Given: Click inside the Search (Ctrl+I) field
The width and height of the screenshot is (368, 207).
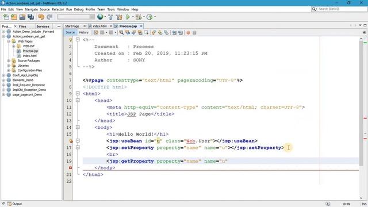Looking at the screenshot, I should click(x=339, y=9).
